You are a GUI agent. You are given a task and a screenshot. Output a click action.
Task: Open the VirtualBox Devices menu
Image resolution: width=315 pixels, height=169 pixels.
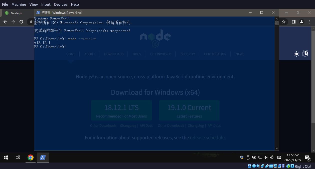[x=61, y=4]
